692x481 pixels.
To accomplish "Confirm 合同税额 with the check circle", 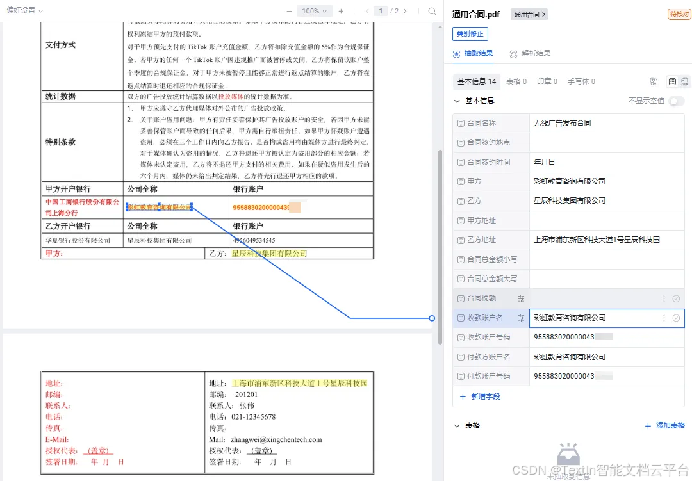I will point(676,298).
